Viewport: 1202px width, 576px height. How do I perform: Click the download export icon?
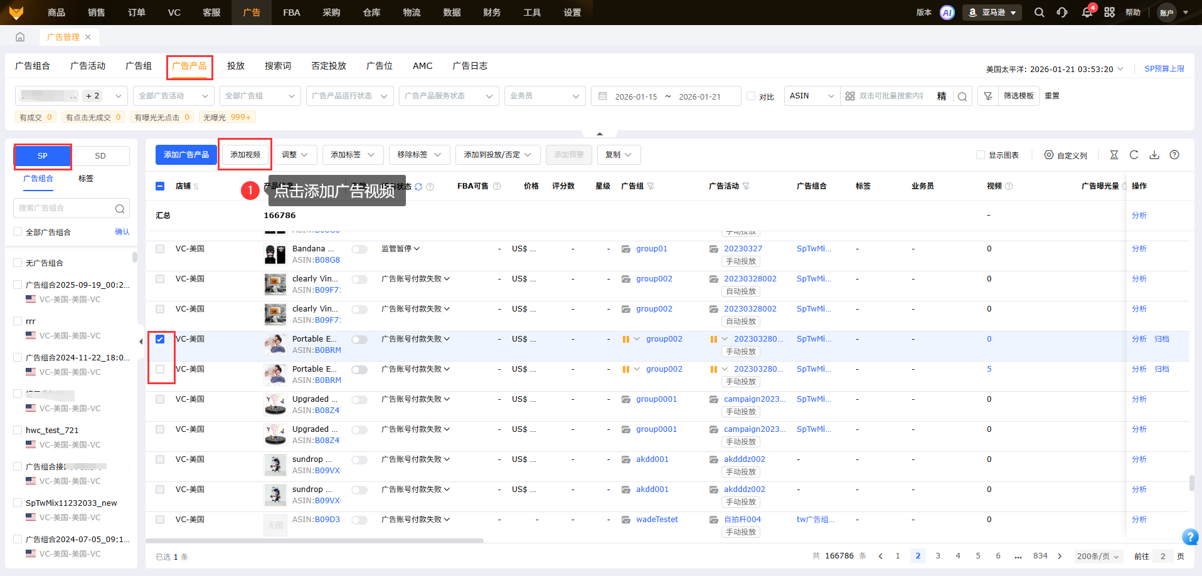[1154, 155]
